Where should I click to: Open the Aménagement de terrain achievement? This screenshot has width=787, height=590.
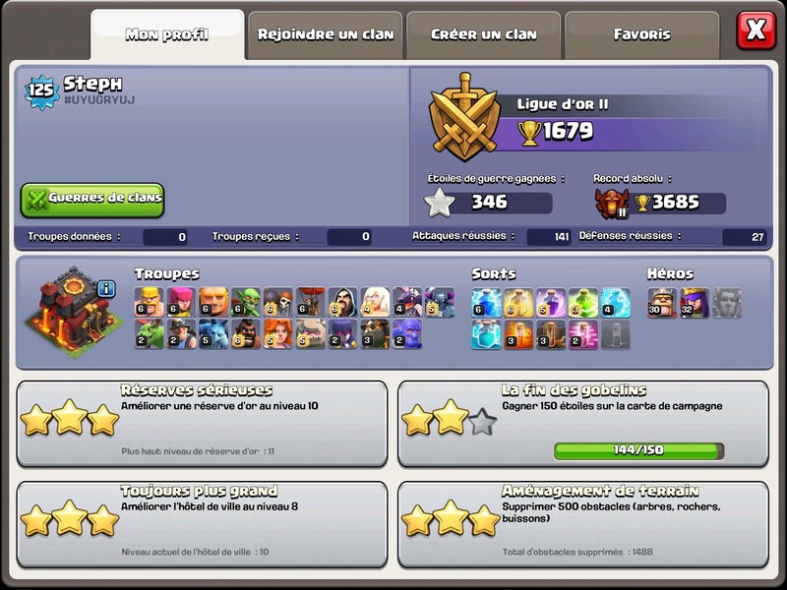point(583,525)
